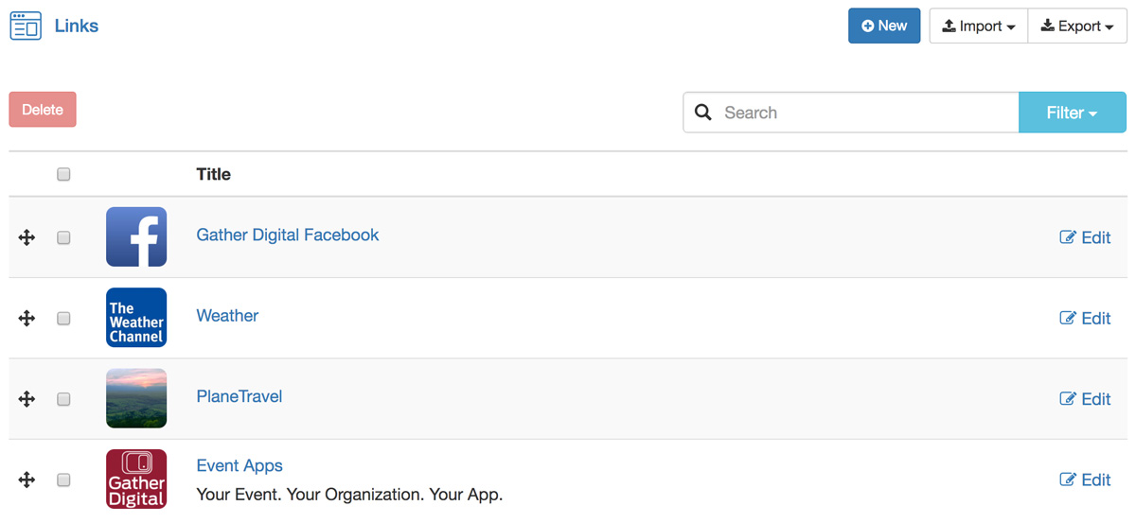Check the Event Apps row checkbox
This screenshot has width=1136, height=523.
point(63,480)
